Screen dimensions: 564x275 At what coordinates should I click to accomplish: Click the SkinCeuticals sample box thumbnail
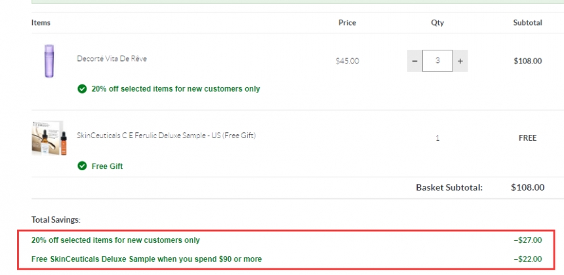click(x=49, y=138)
